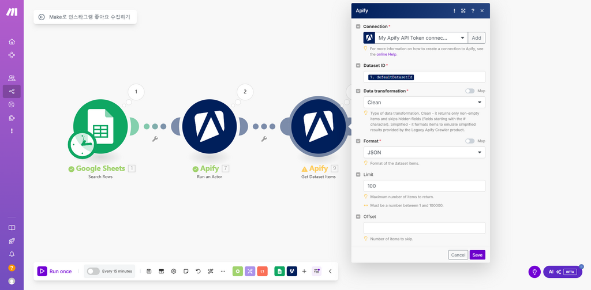This screenshot has width=591, height=290.
Task: Click Cancel in the Apify panel
Action: (x=458, y=255)
